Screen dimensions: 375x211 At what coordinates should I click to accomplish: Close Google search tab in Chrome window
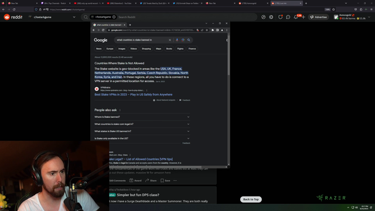pos(124,25)
